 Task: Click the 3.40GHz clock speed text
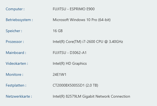(116, 42)
